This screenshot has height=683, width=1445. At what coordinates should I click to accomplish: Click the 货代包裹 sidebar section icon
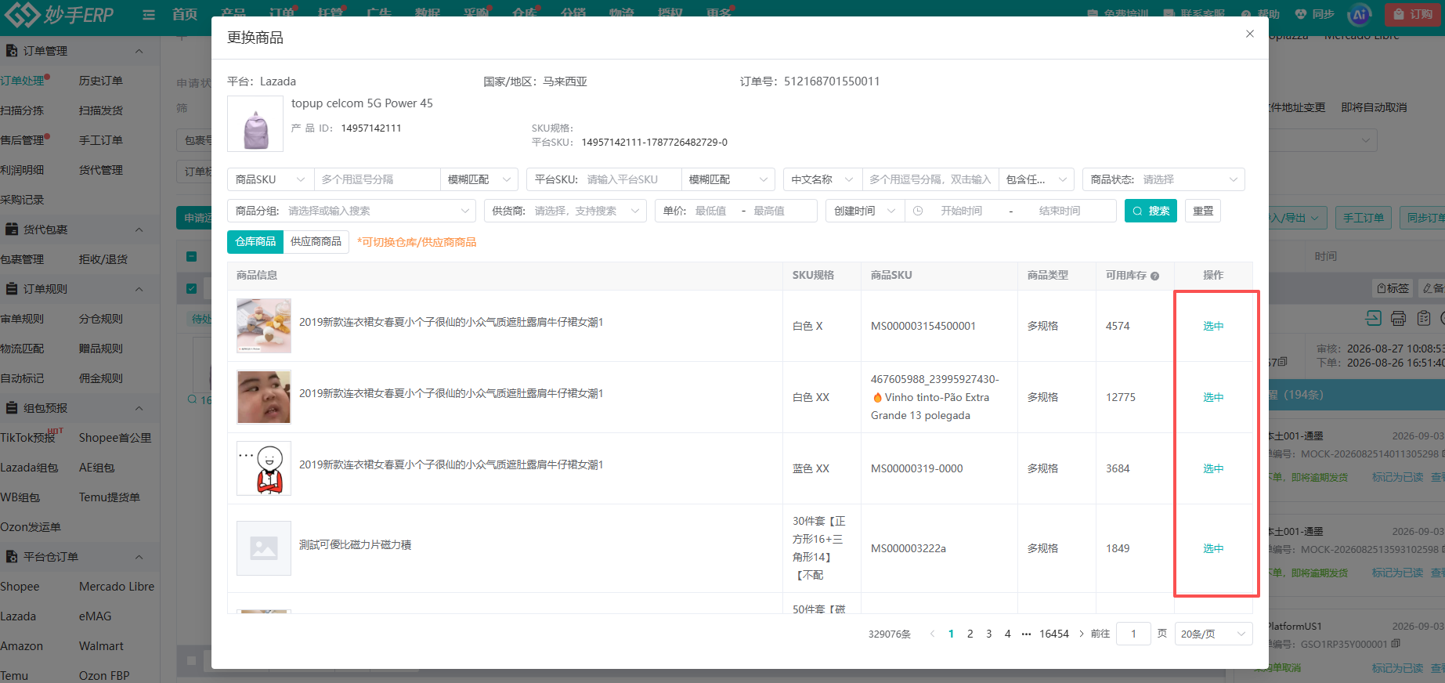(x=12, y=229)
